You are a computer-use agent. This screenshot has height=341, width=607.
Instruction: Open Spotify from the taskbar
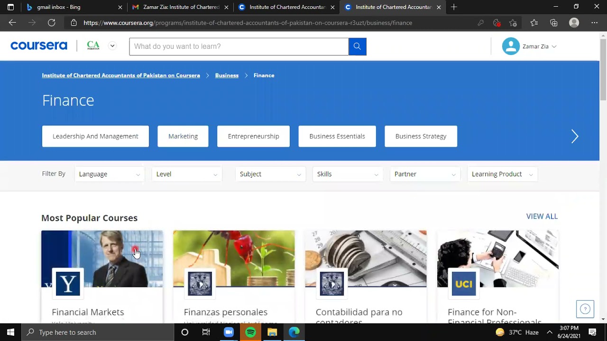[x=250, y=332]
